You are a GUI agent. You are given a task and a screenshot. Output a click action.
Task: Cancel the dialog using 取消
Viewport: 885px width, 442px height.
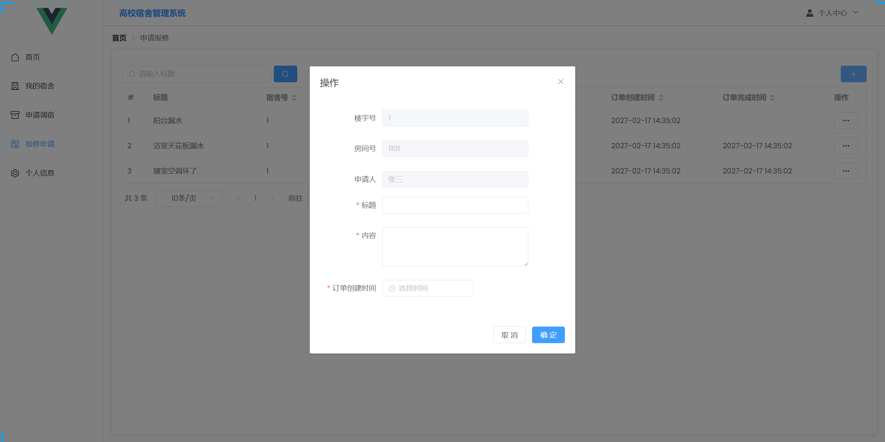tap(509, 335)
